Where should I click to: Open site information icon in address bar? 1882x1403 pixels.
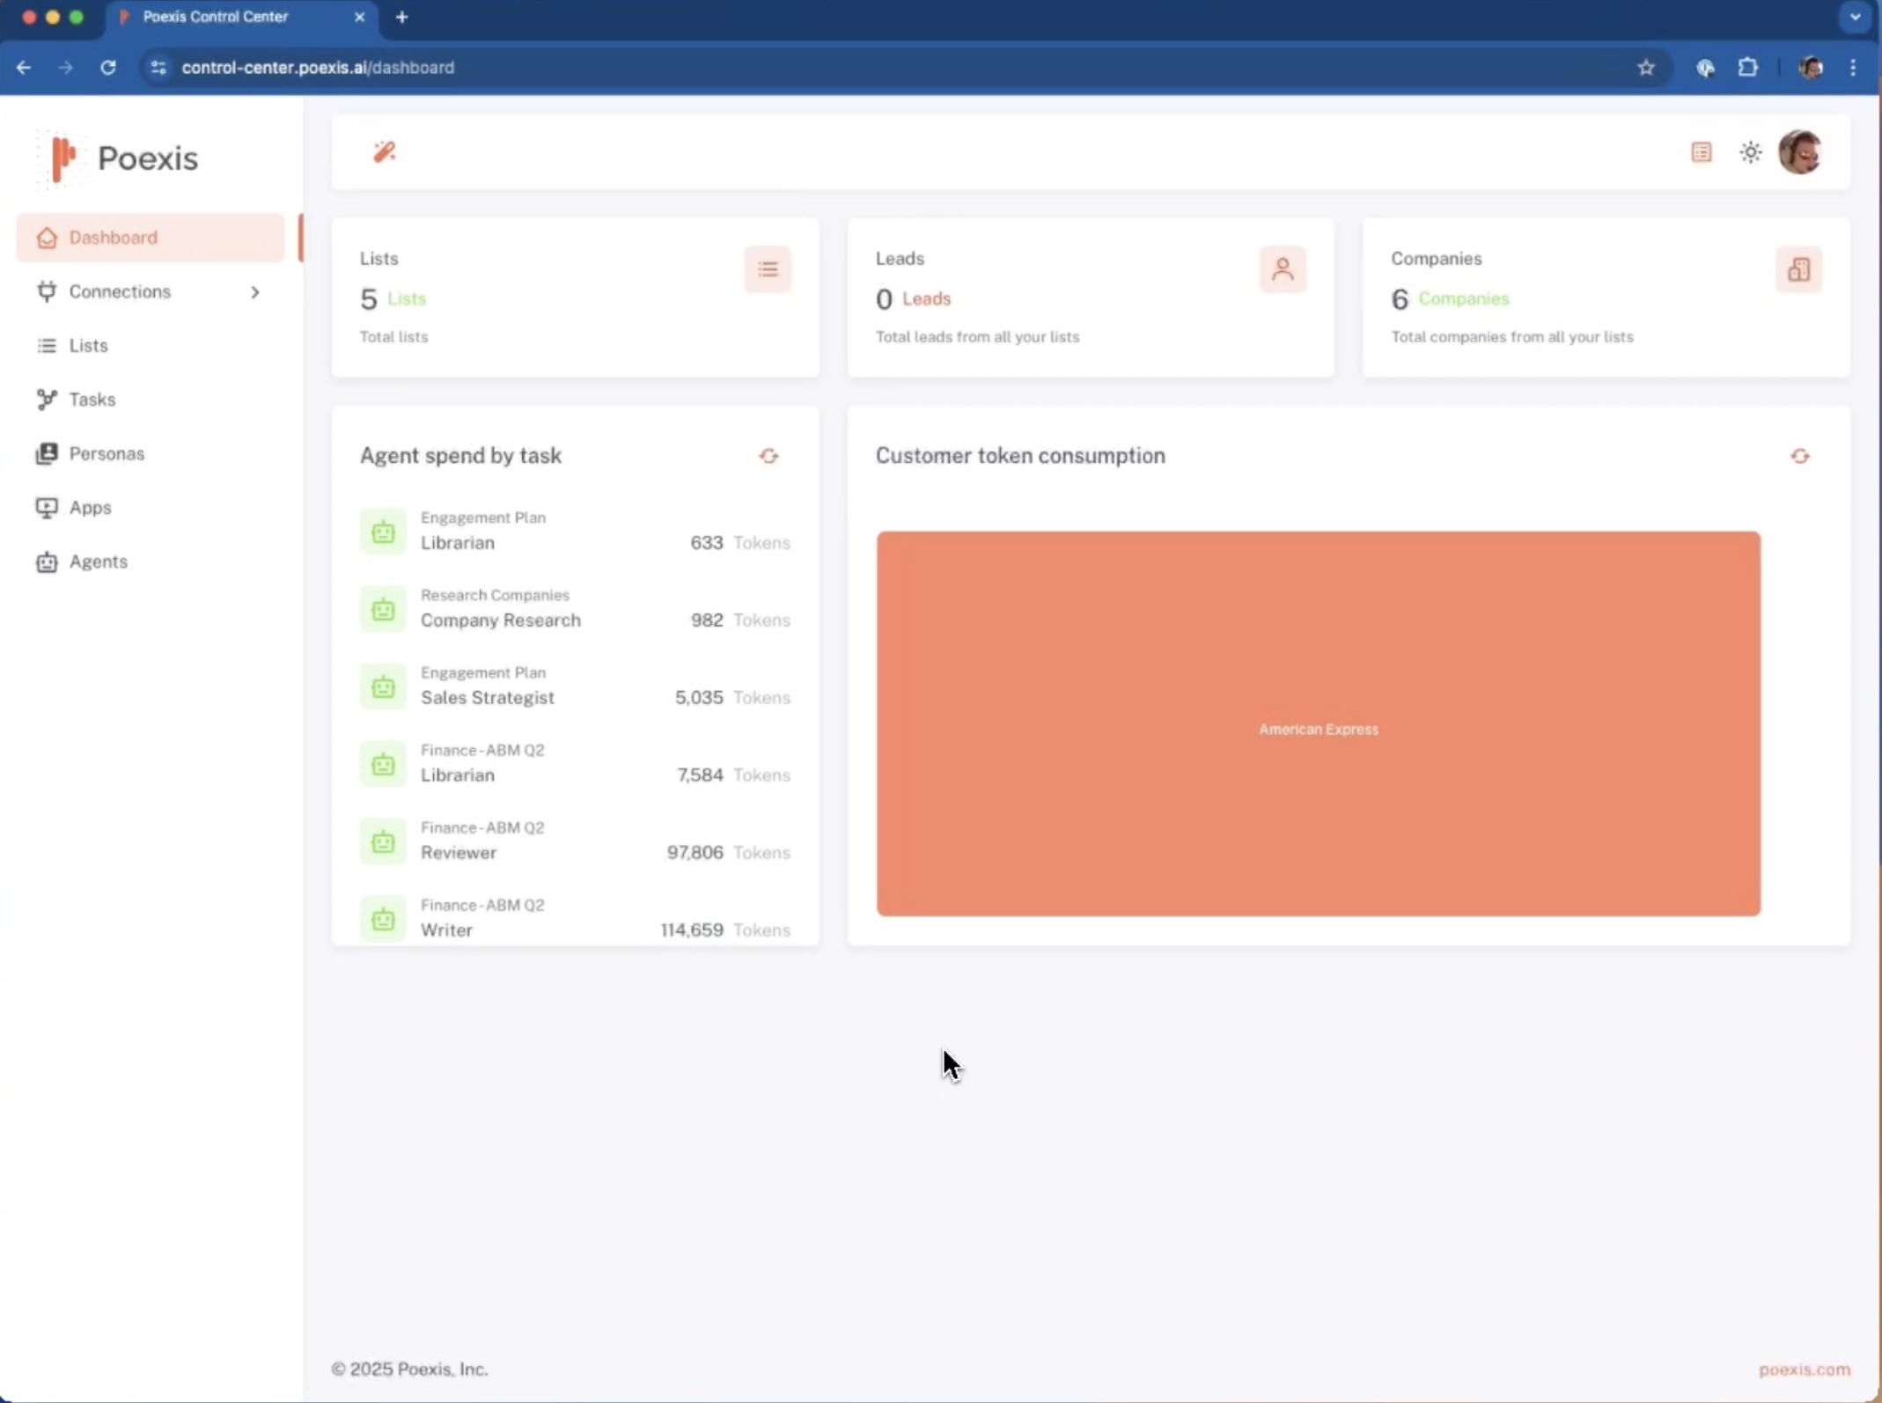158,68
